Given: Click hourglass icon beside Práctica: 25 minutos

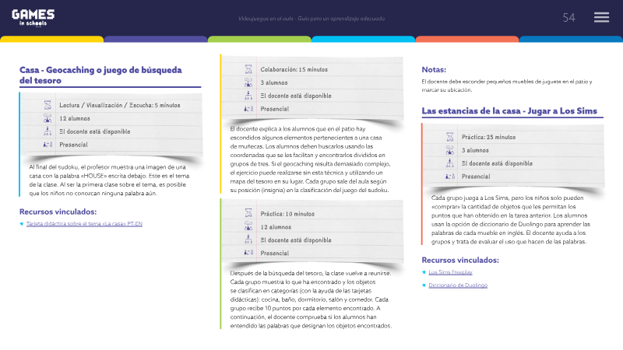Looking at the screenshot, I should point(450,137).
